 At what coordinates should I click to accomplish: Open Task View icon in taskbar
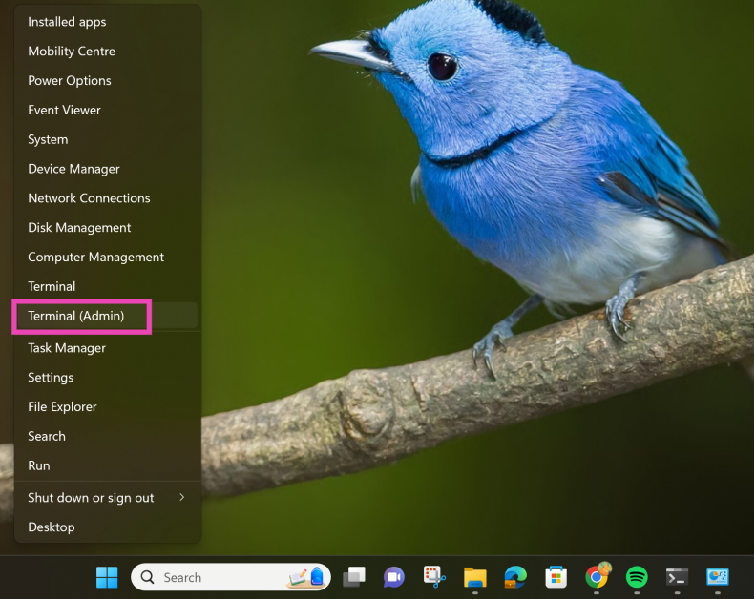(x=354, y=577)
